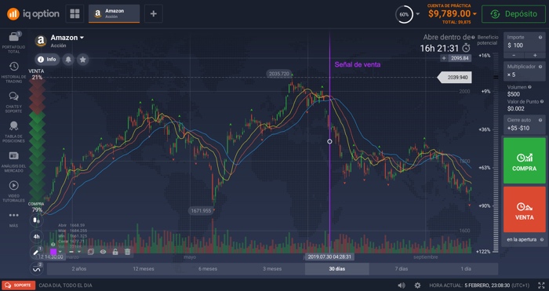Expand the arrow next to 60% circle
Image resolution: width=549 pixels, height=291 pixels.
pyautogui.click(x=418, y=14)
